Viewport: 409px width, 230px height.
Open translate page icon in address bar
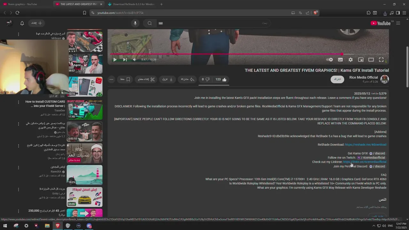300,13
